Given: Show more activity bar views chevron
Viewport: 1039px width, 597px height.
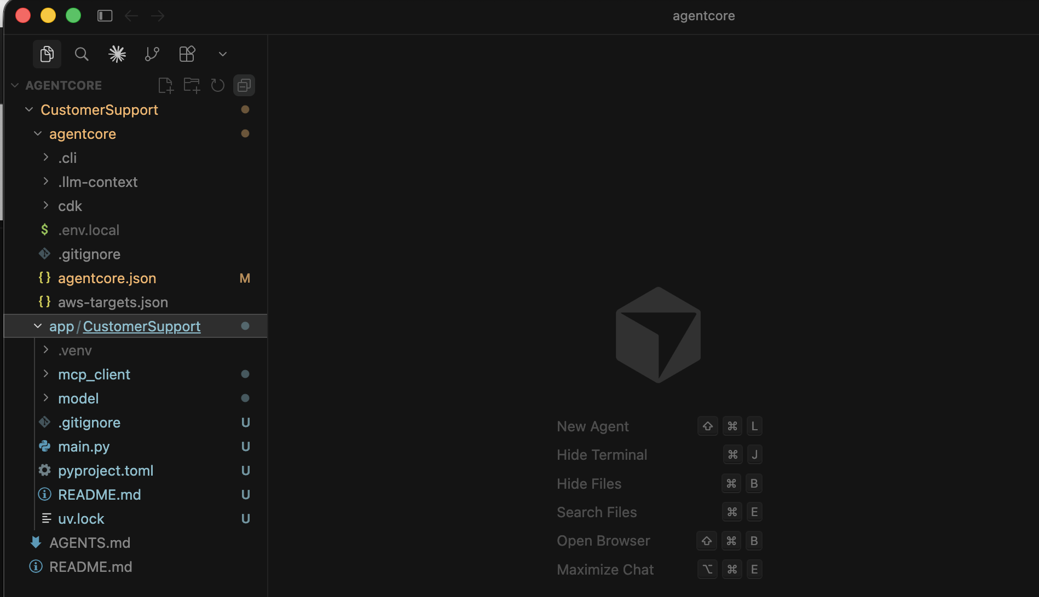Looking at the screenshot, I should pos(222,54).
